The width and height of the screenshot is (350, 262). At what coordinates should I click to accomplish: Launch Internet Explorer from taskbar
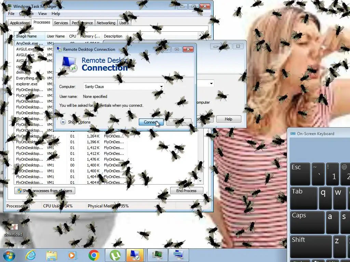[x=30, y=255]
